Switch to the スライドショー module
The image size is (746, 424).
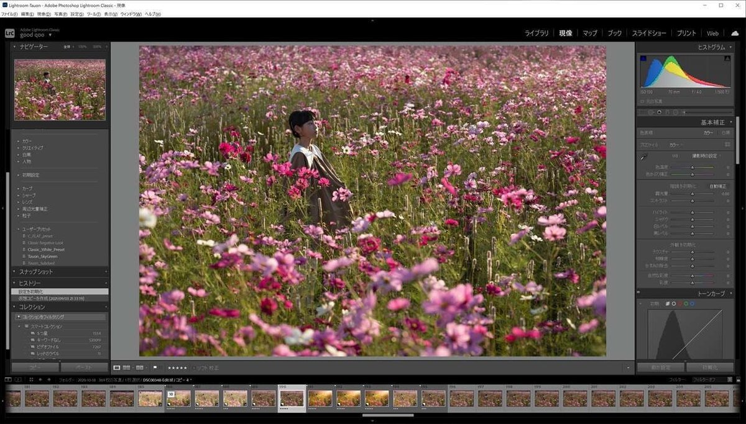649,33
